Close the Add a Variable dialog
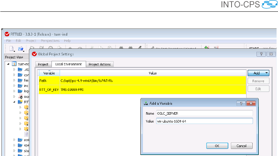Viewport: 278px width, 156px height. (251, 103)
